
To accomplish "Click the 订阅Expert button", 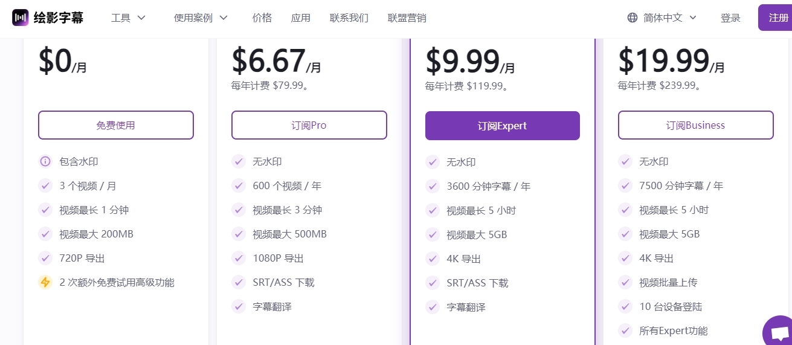I will tap(503, 126).
